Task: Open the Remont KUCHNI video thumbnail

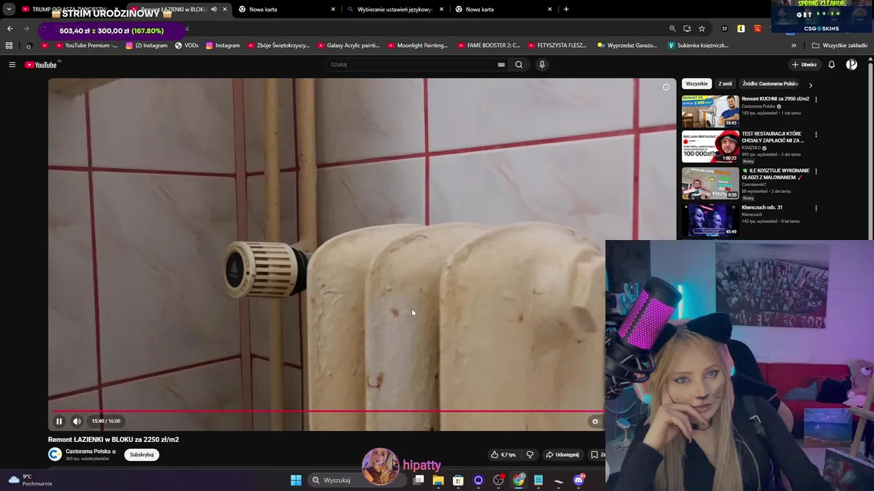Action: click(x=710, y=111)
